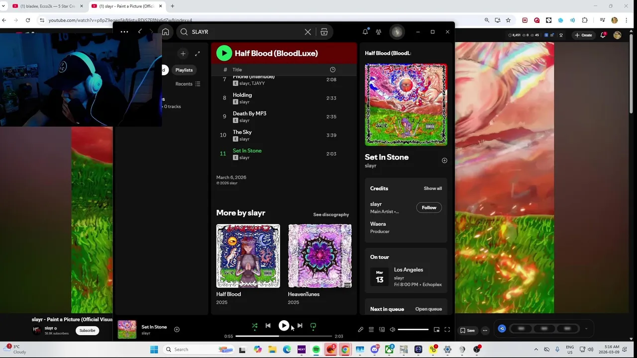Play the Half Blood (BloodLuxe) album

(224, 53)
